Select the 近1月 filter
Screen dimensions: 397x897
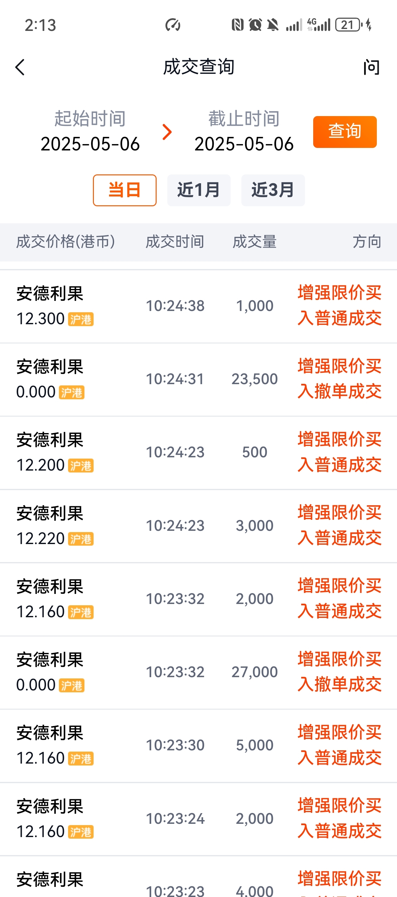(x=199, y=190)
